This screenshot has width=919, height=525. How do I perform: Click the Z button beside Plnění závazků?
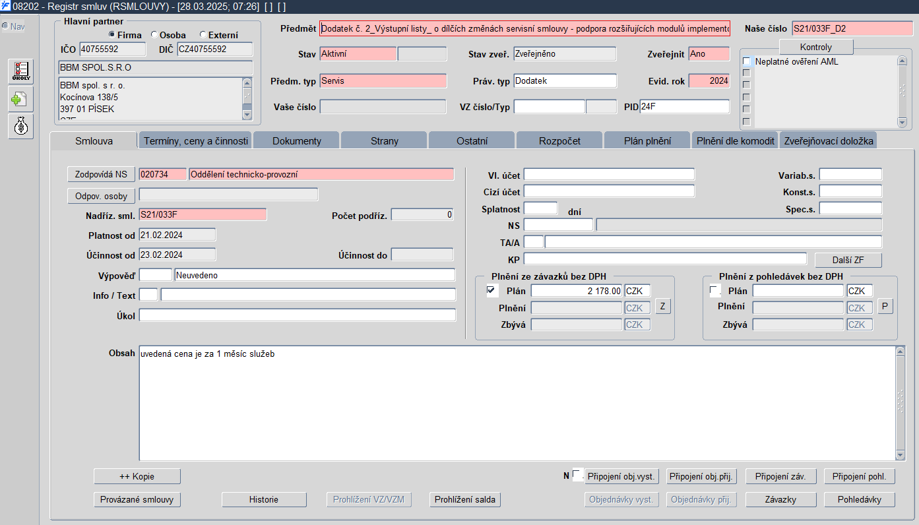tap(662, 306)
